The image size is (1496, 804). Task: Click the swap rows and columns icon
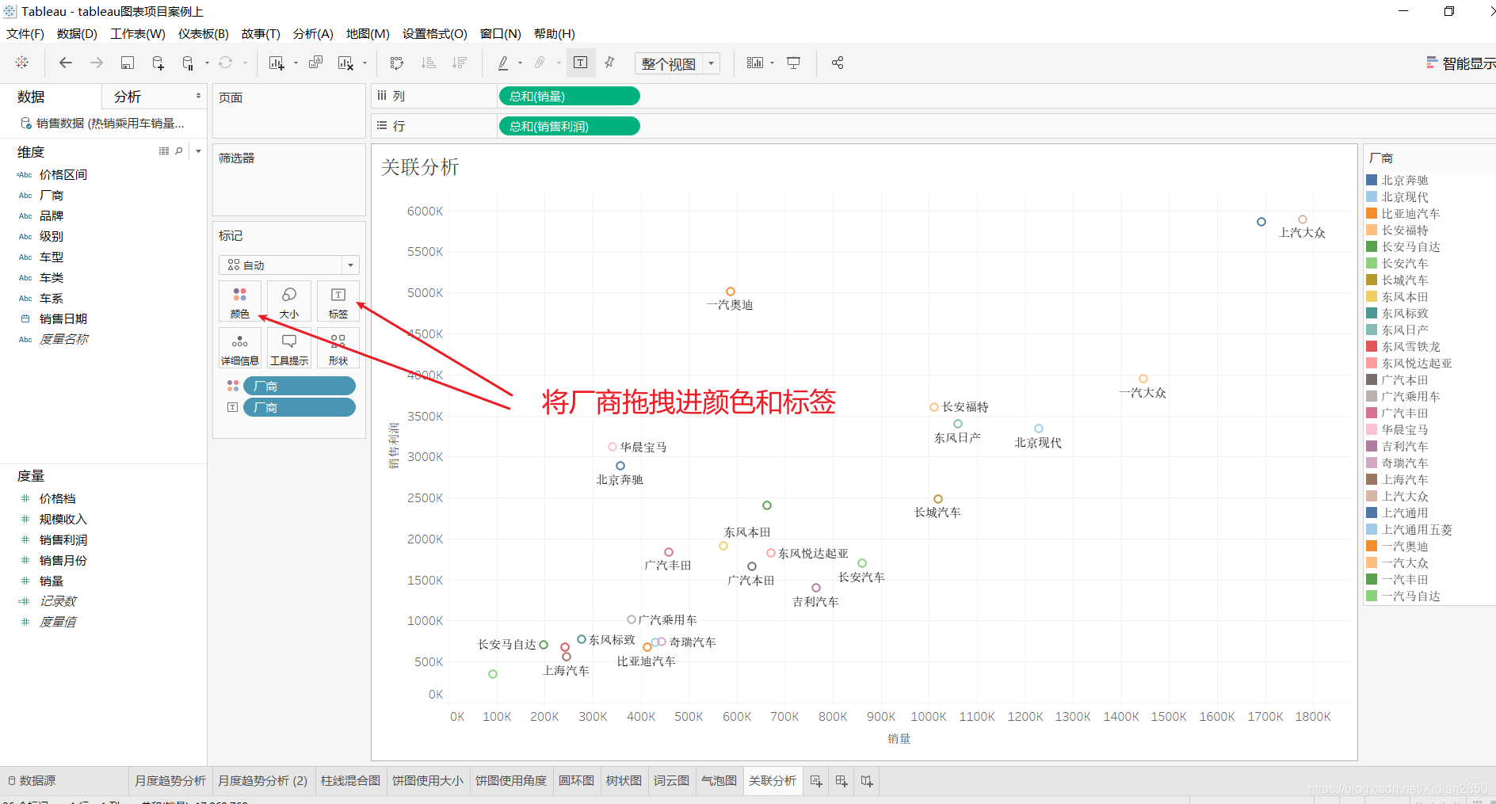pos(397,63)
